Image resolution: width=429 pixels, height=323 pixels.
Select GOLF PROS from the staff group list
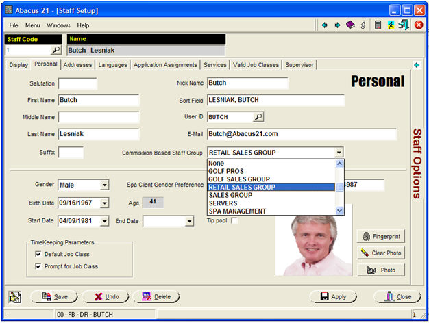coord(226,171)
